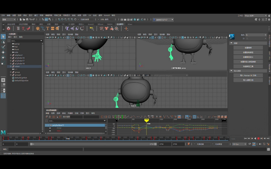Toggle the animation loop mode icon
Screen dimensions: 271x169
[250, 144]
